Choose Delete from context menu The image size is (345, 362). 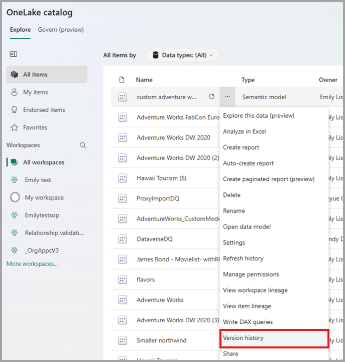pos(274,195)
